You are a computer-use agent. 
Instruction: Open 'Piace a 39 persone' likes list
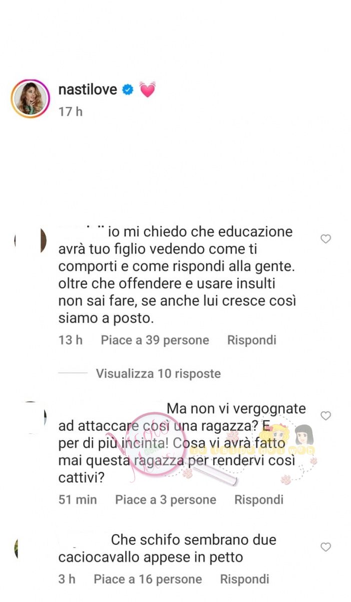pyautogui.click(x=155, y=340)
